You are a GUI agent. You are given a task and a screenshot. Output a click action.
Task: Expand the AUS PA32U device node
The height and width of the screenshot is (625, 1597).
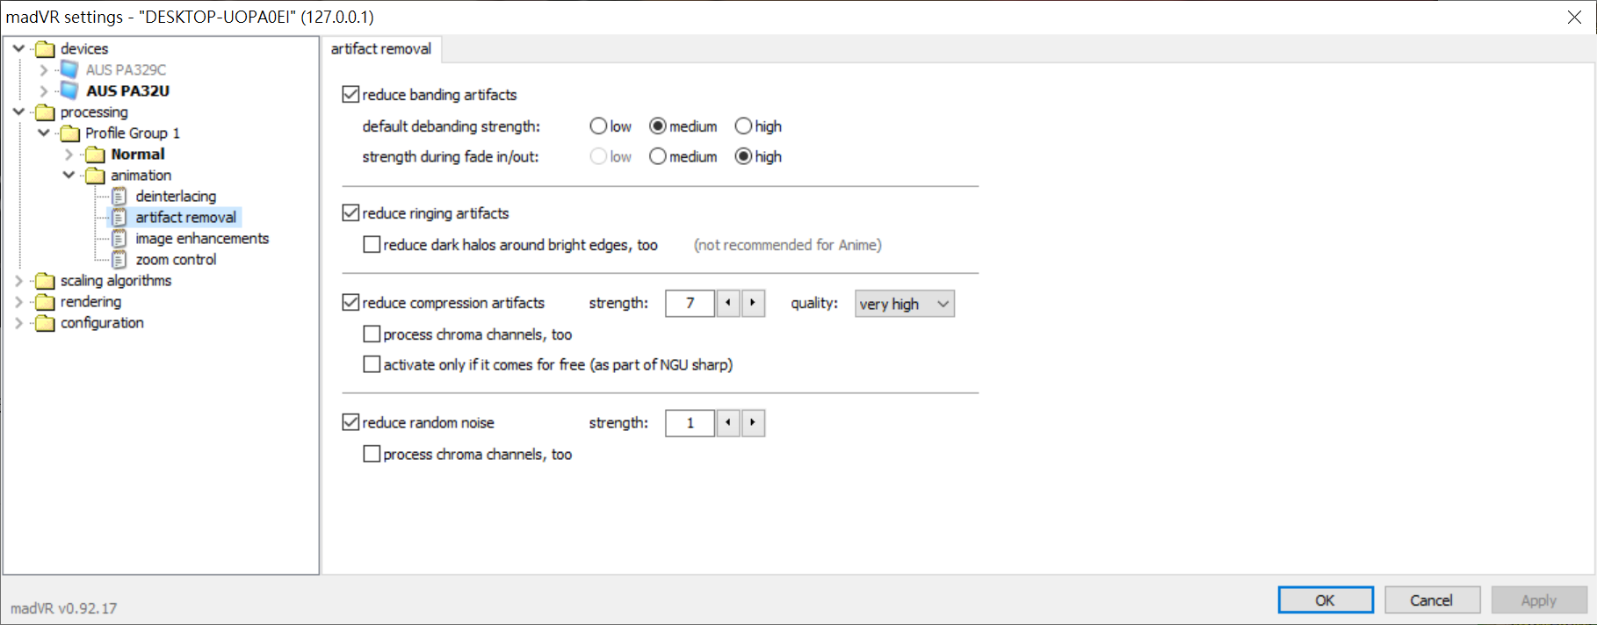tap(43, 90)
